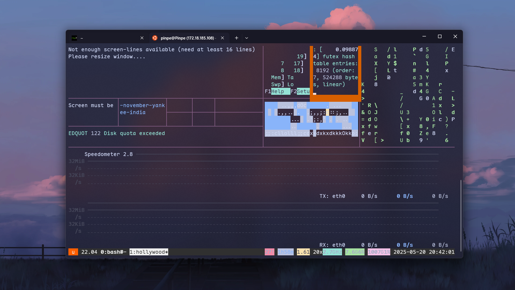
Task: Click the orange byobu 'u' logo
Action: (x=73, y=252)
